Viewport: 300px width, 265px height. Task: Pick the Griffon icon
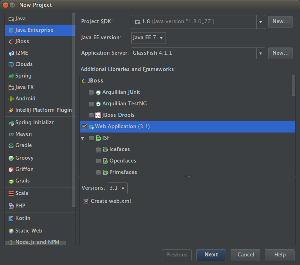11,170
